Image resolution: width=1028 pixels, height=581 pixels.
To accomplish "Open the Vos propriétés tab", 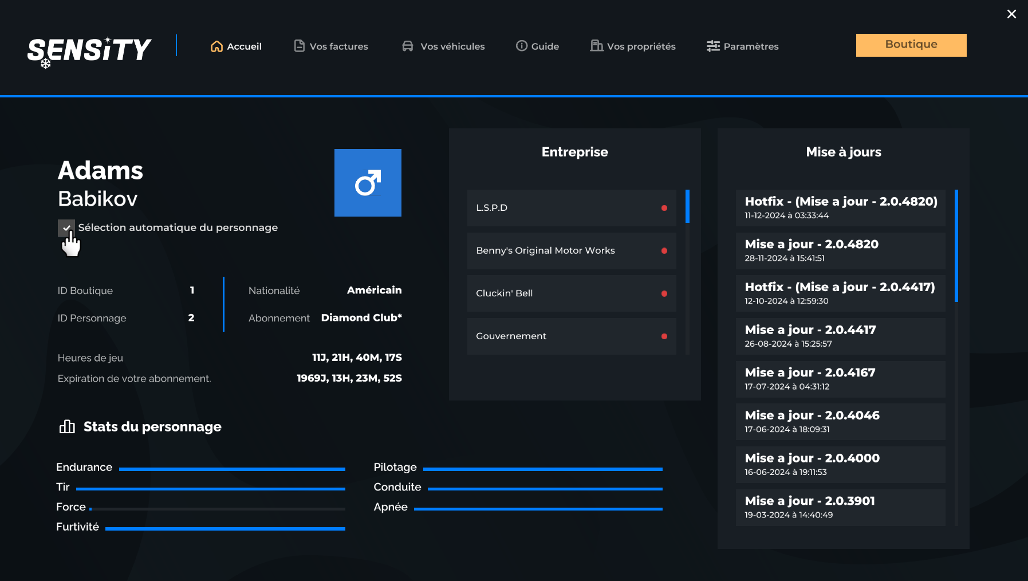I will (633, 46).
